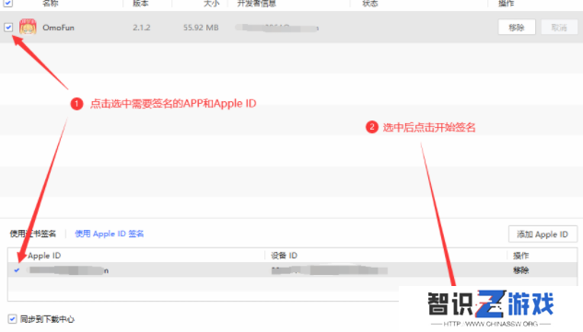The width and height of the screenshot is (583, 332).
Task: Click 移除 link in Apple ID row
Action: [x=521, y=270]
